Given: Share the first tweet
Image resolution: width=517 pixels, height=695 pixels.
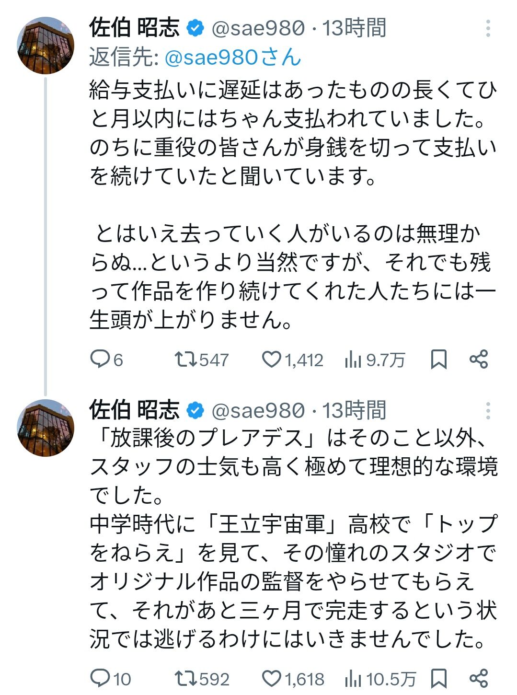Looking at the screenshot, I should 478,359.
